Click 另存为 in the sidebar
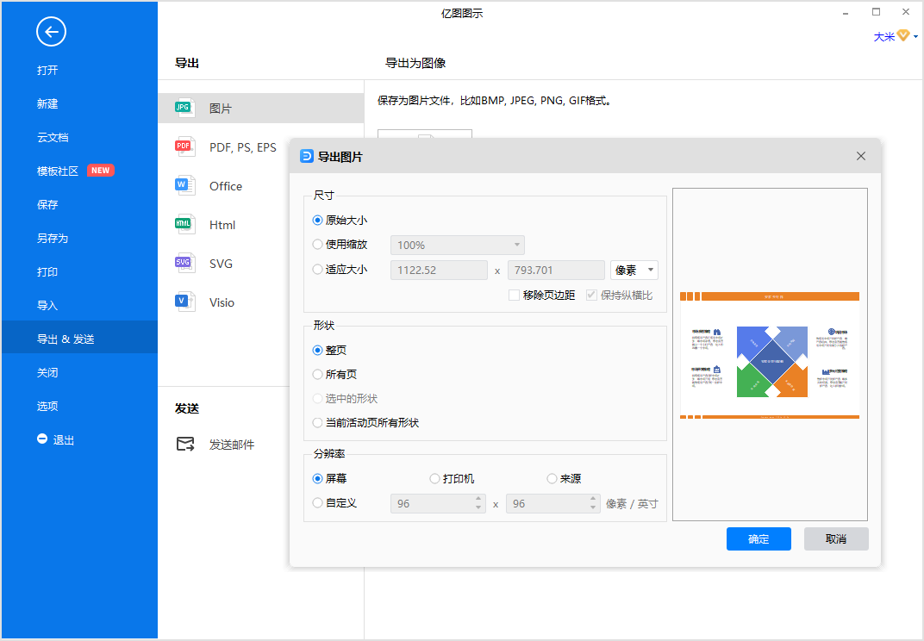This screenshot has width=924, height=641. point(53,238)
